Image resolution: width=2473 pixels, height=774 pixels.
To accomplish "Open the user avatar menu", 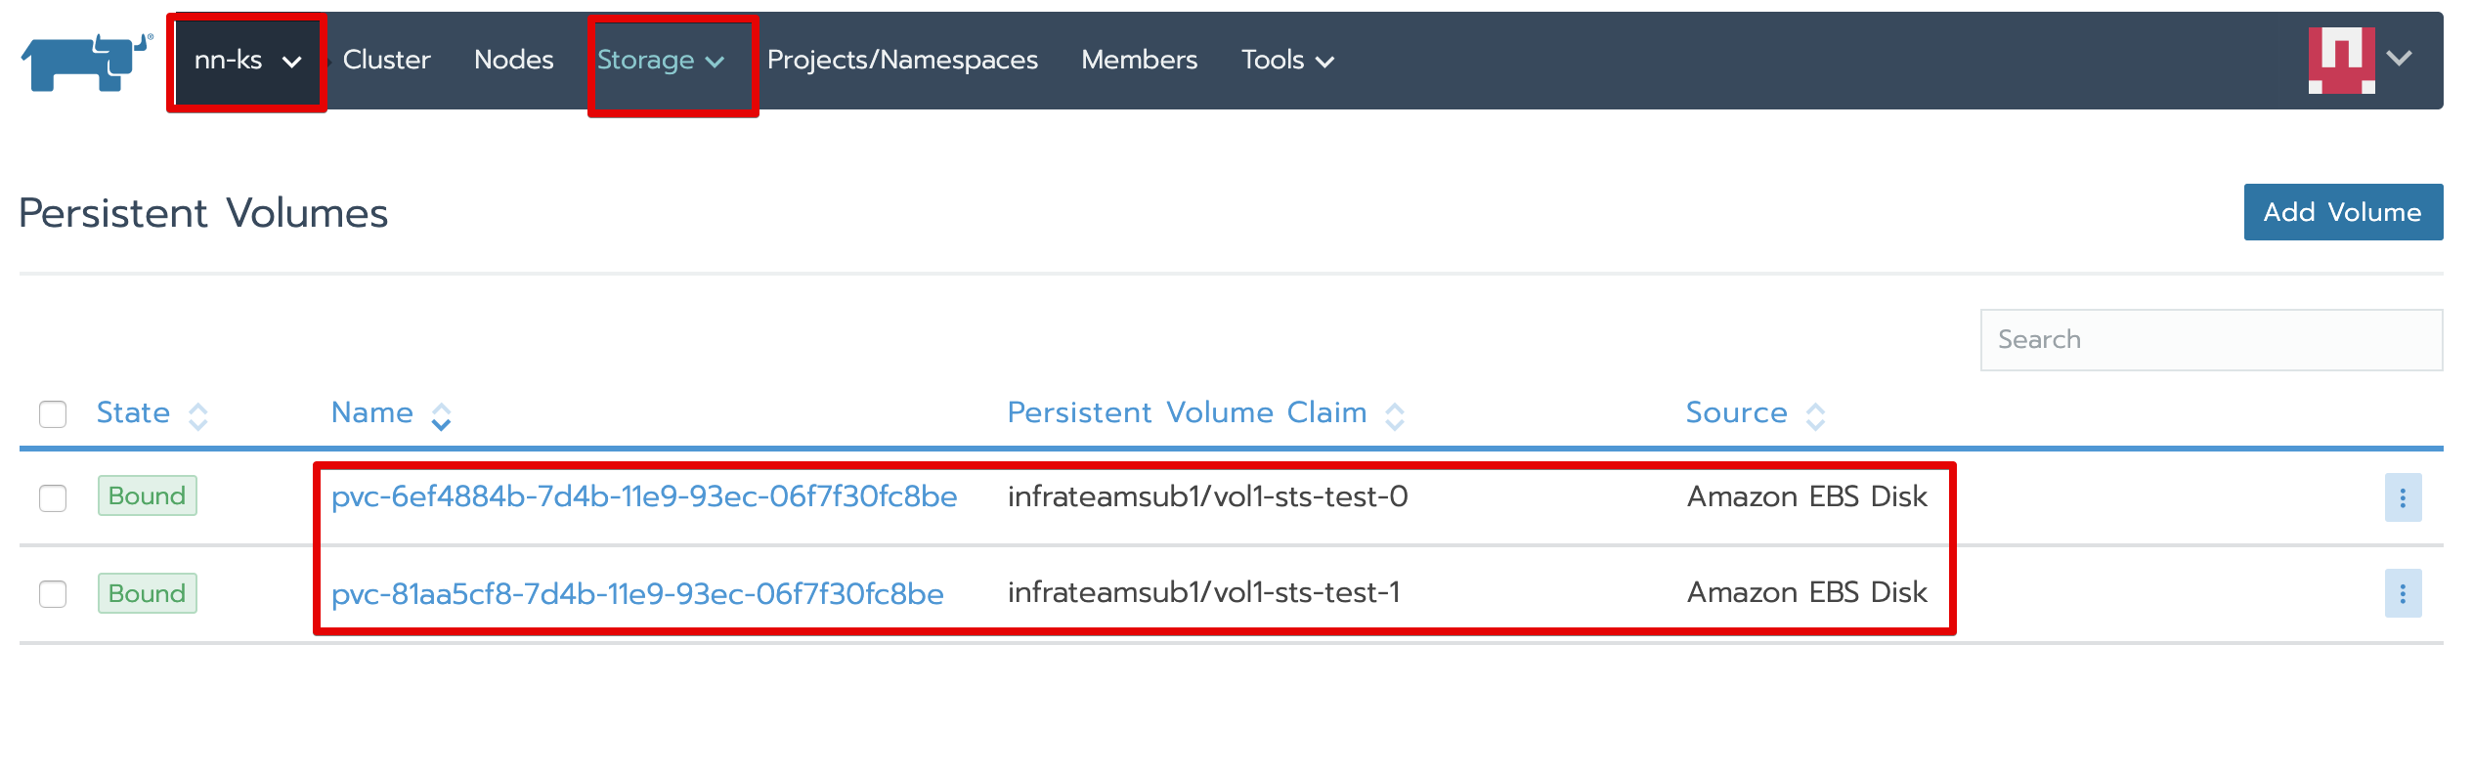I will coord(2358,60).
